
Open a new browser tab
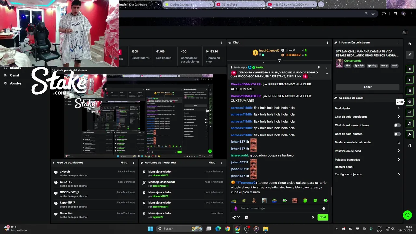[x=321, y=4]
